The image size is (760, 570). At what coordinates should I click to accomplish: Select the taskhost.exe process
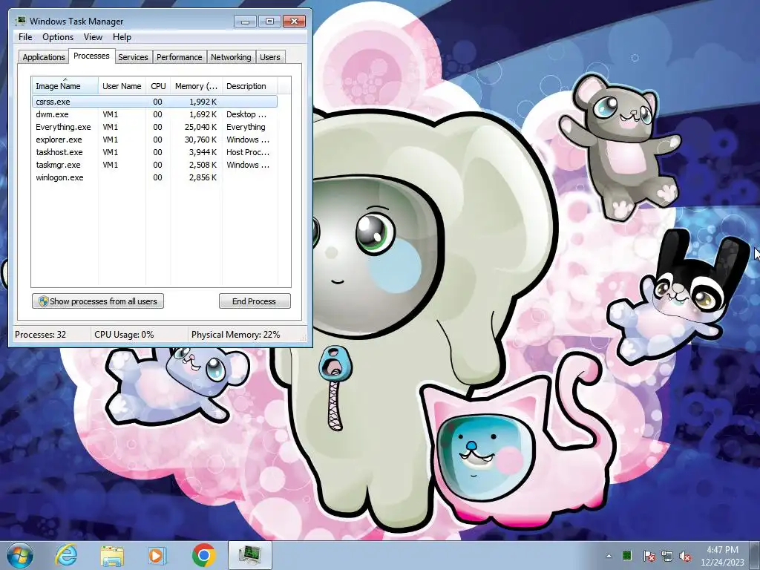(x=154, y=152)
